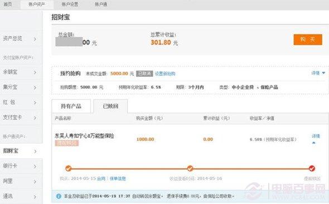Switch to the 账户设置 tab
Screen dimensions: 329x204
click(x=70, y=4)
